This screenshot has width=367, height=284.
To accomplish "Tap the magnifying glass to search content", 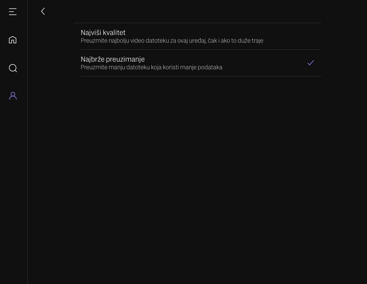I will [13, 68].
